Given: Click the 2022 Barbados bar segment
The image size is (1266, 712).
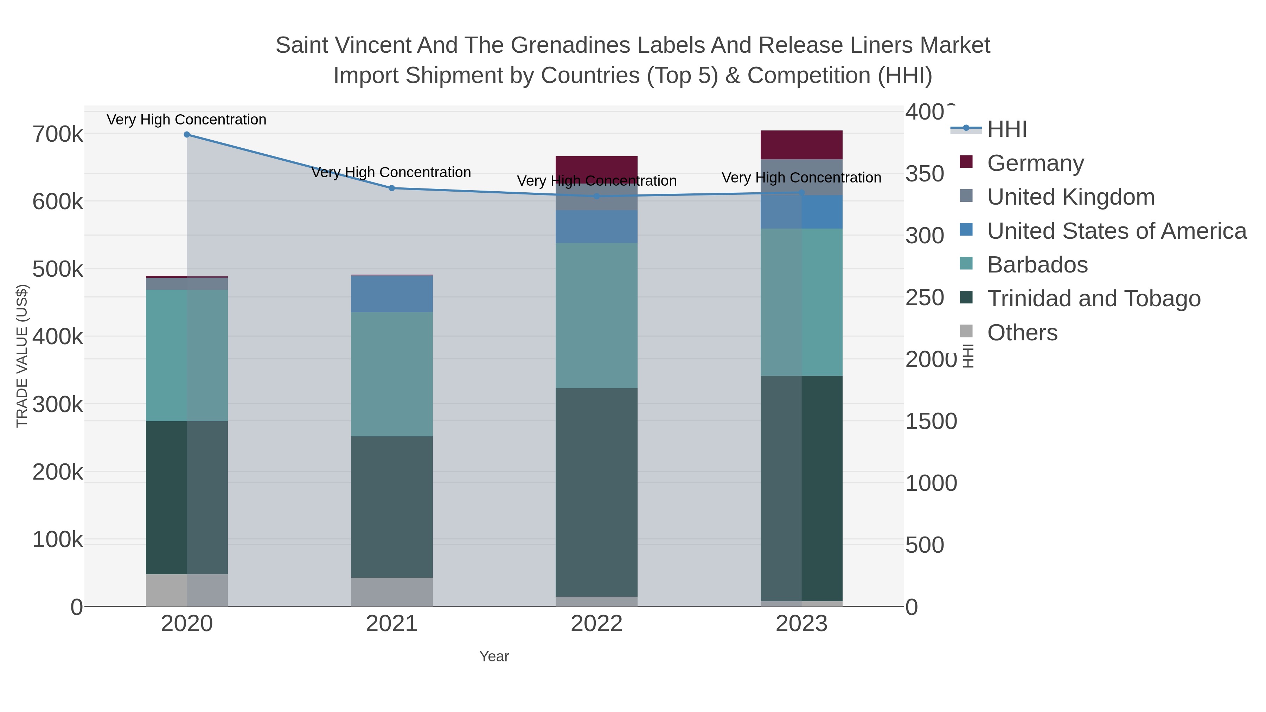Looking at the screenshot, I should coord(597,315).
